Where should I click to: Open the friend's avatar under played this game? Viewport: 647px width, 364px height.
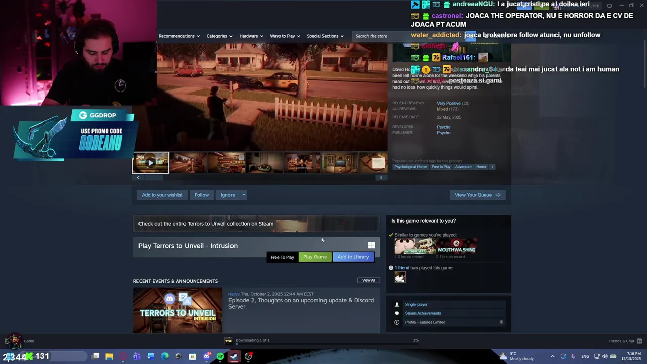coord(400,277)
